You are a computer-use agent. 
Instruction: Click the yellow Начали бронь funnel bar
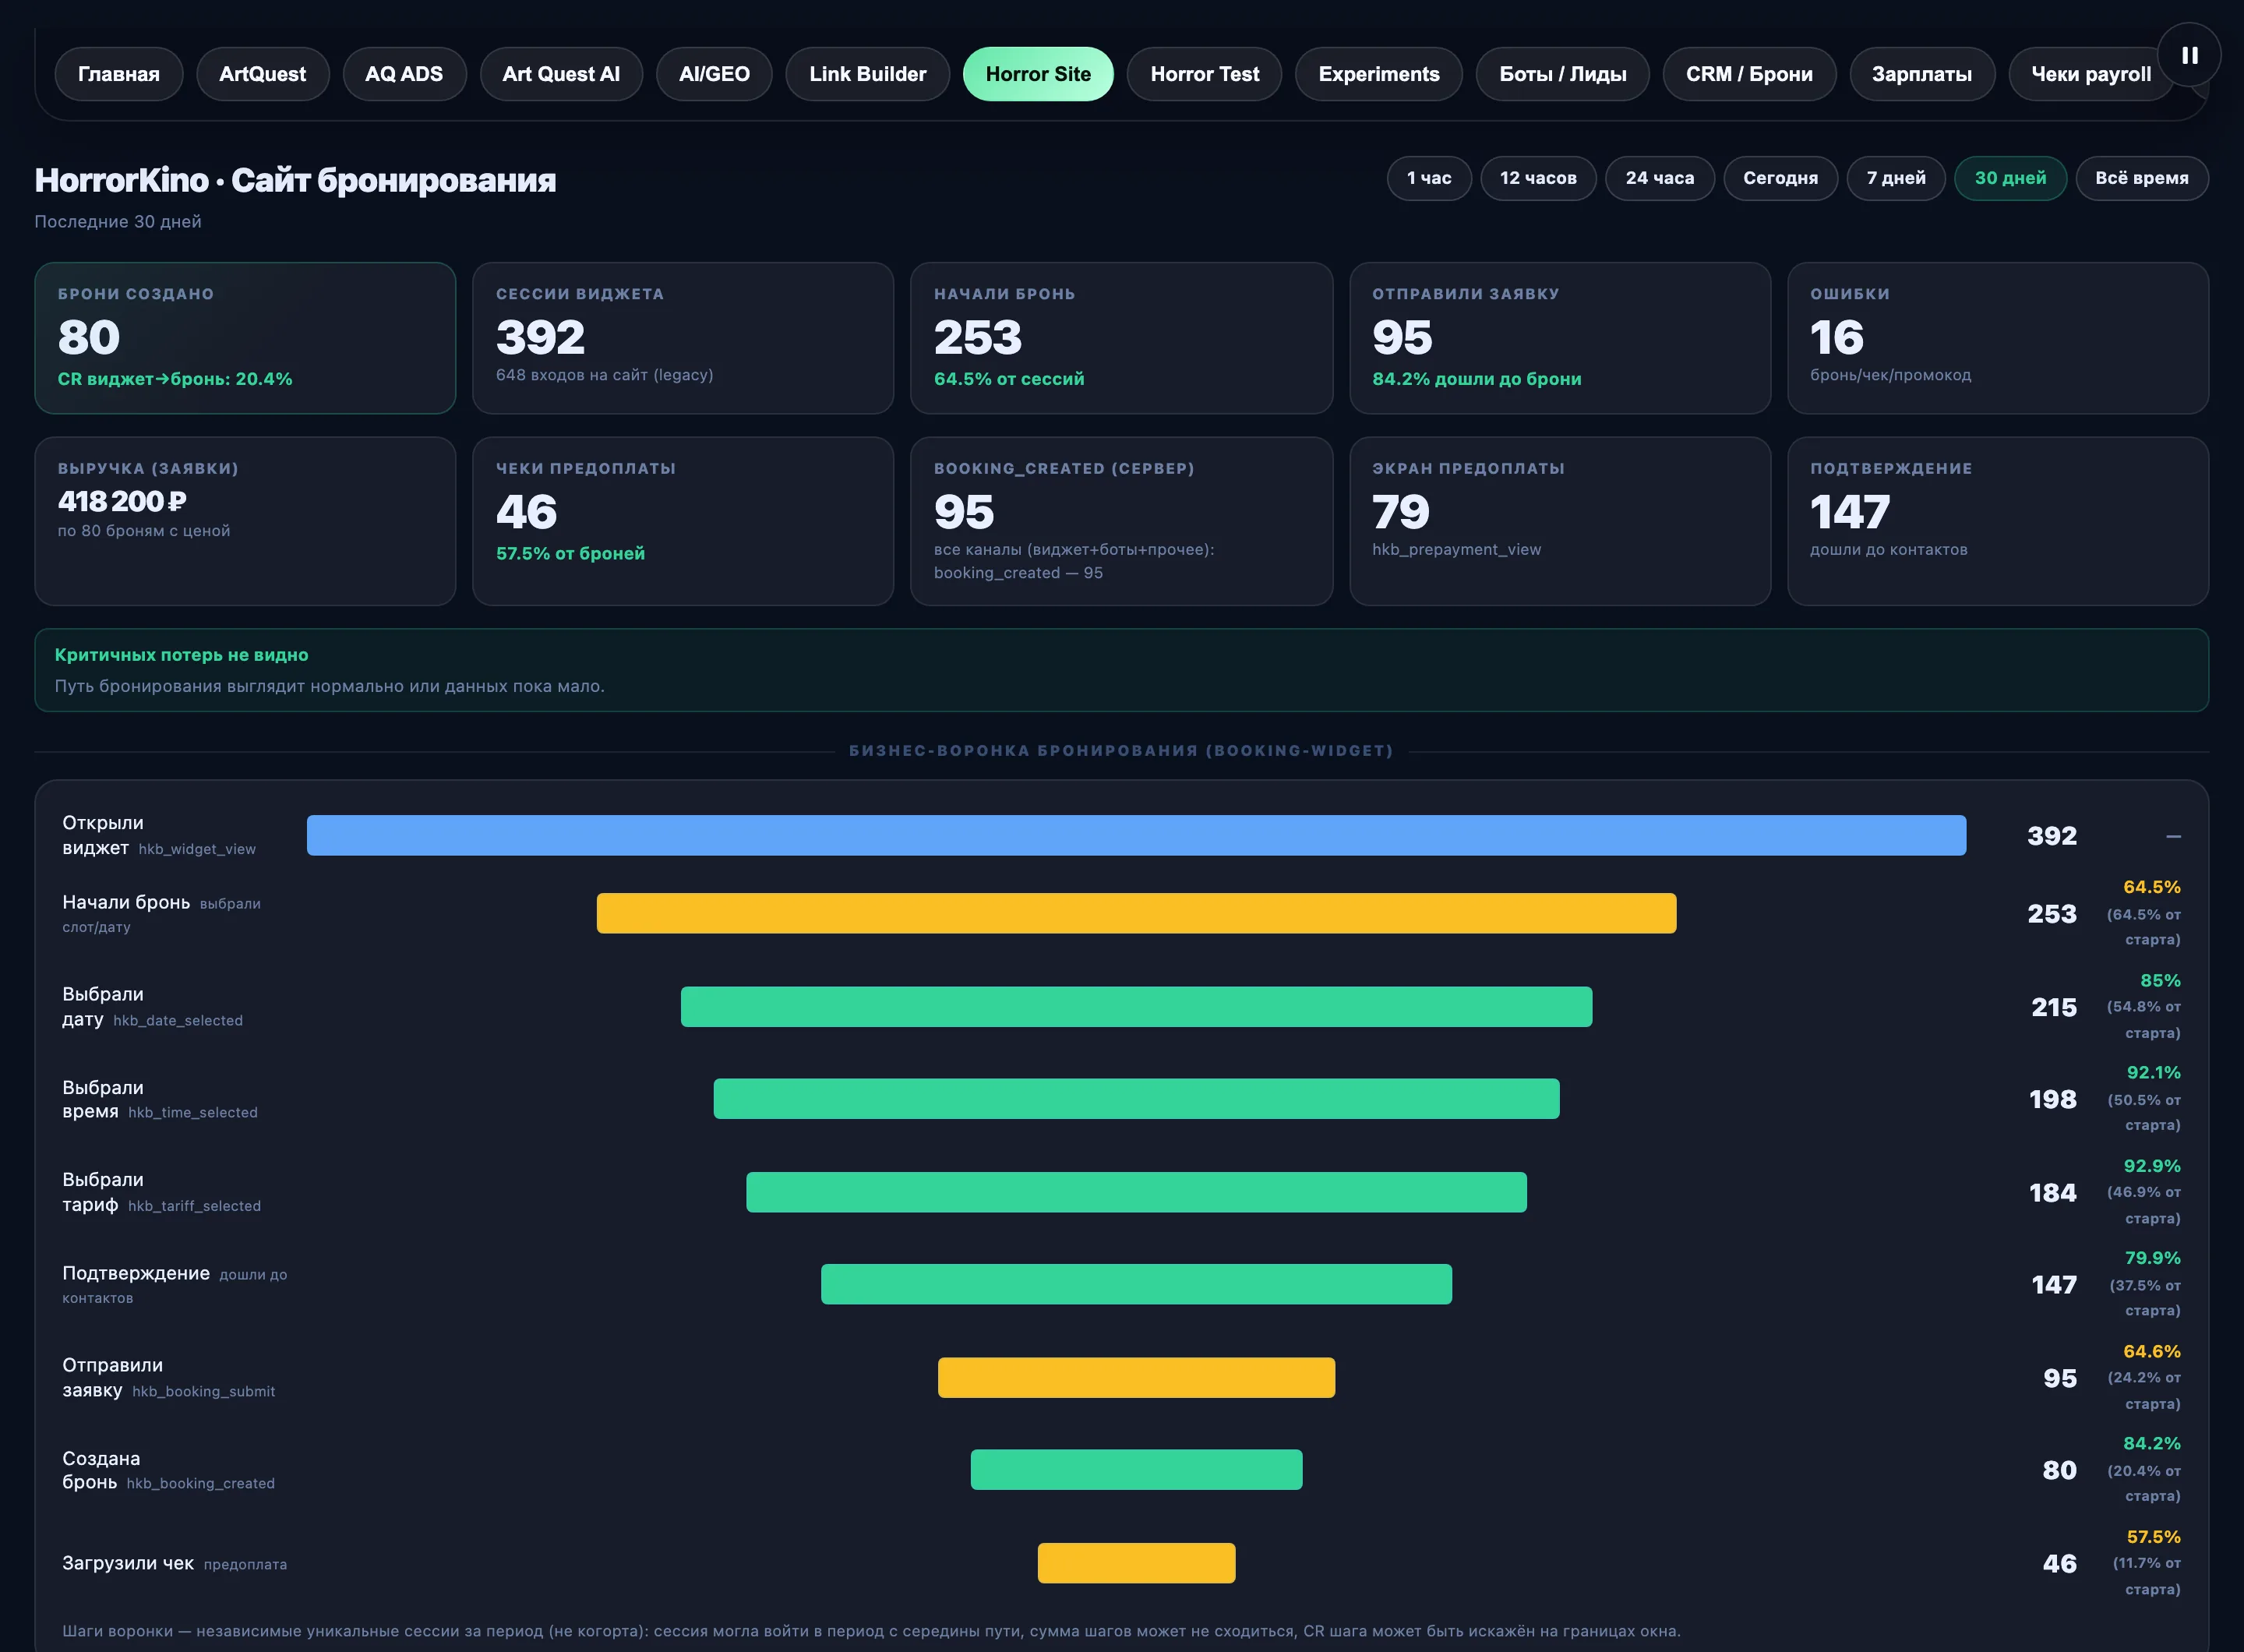1136,913
